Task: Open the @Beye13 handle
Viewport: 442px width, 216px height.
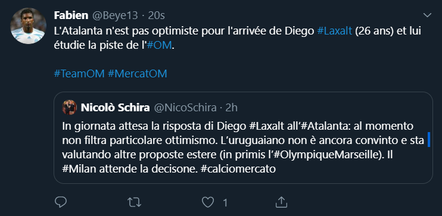Action: click(115, 15)
